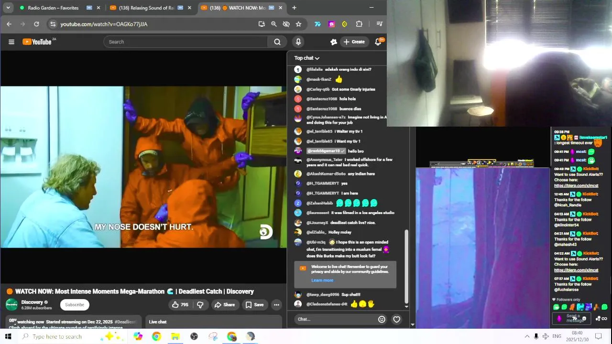The width and height of the screenshot is (612, 344).
Task: Open the Top chat dropdown
Action: click(306, 58)
